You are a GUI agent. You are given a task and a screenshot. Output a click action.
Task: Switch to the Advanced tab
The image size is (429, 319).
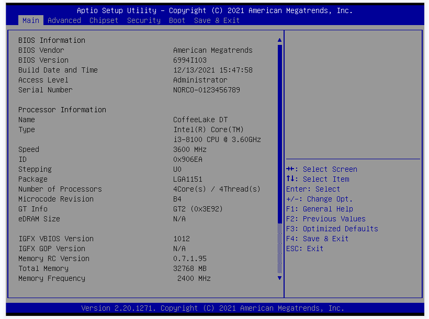pos(64,20)
